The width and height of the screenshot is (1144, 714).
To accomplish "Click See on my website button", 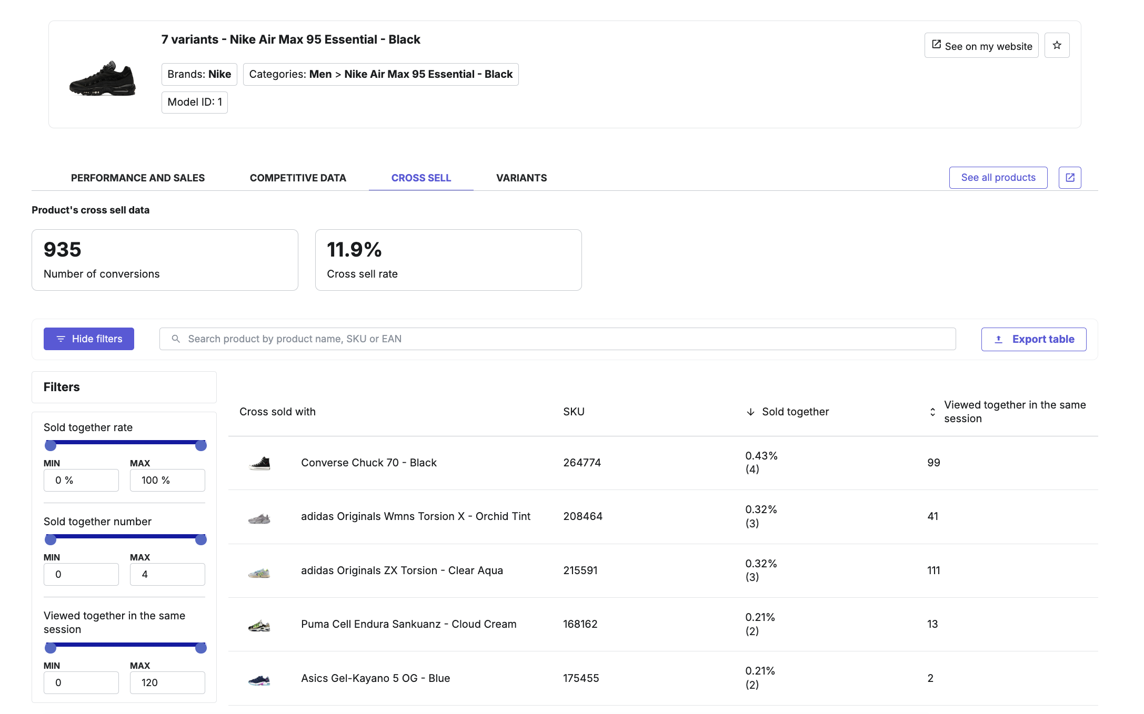I will (x=981, y=45).
